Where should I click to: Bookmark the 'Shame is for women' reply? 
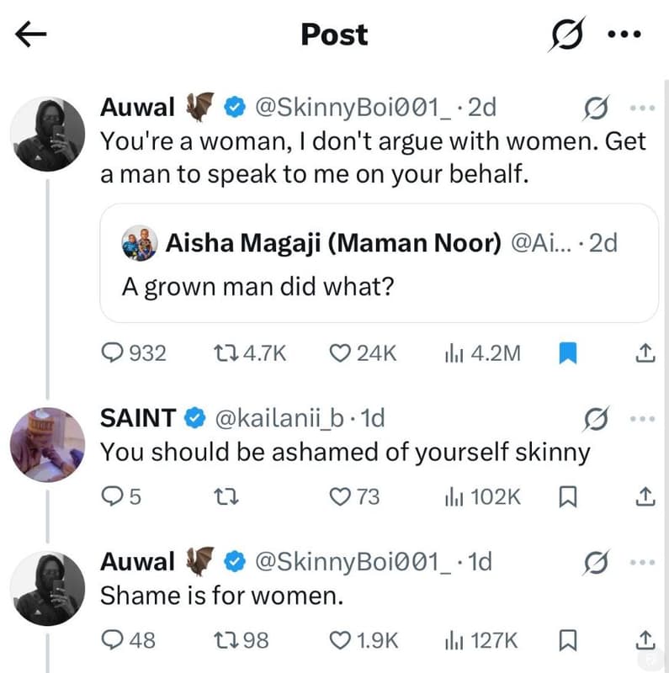click(x=567, y=641)
